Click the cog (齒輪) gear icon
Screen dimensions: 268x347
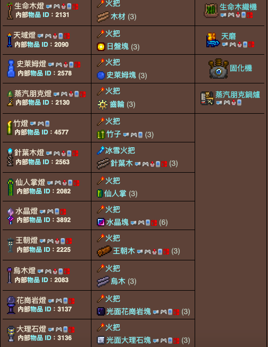click(103, 105)
